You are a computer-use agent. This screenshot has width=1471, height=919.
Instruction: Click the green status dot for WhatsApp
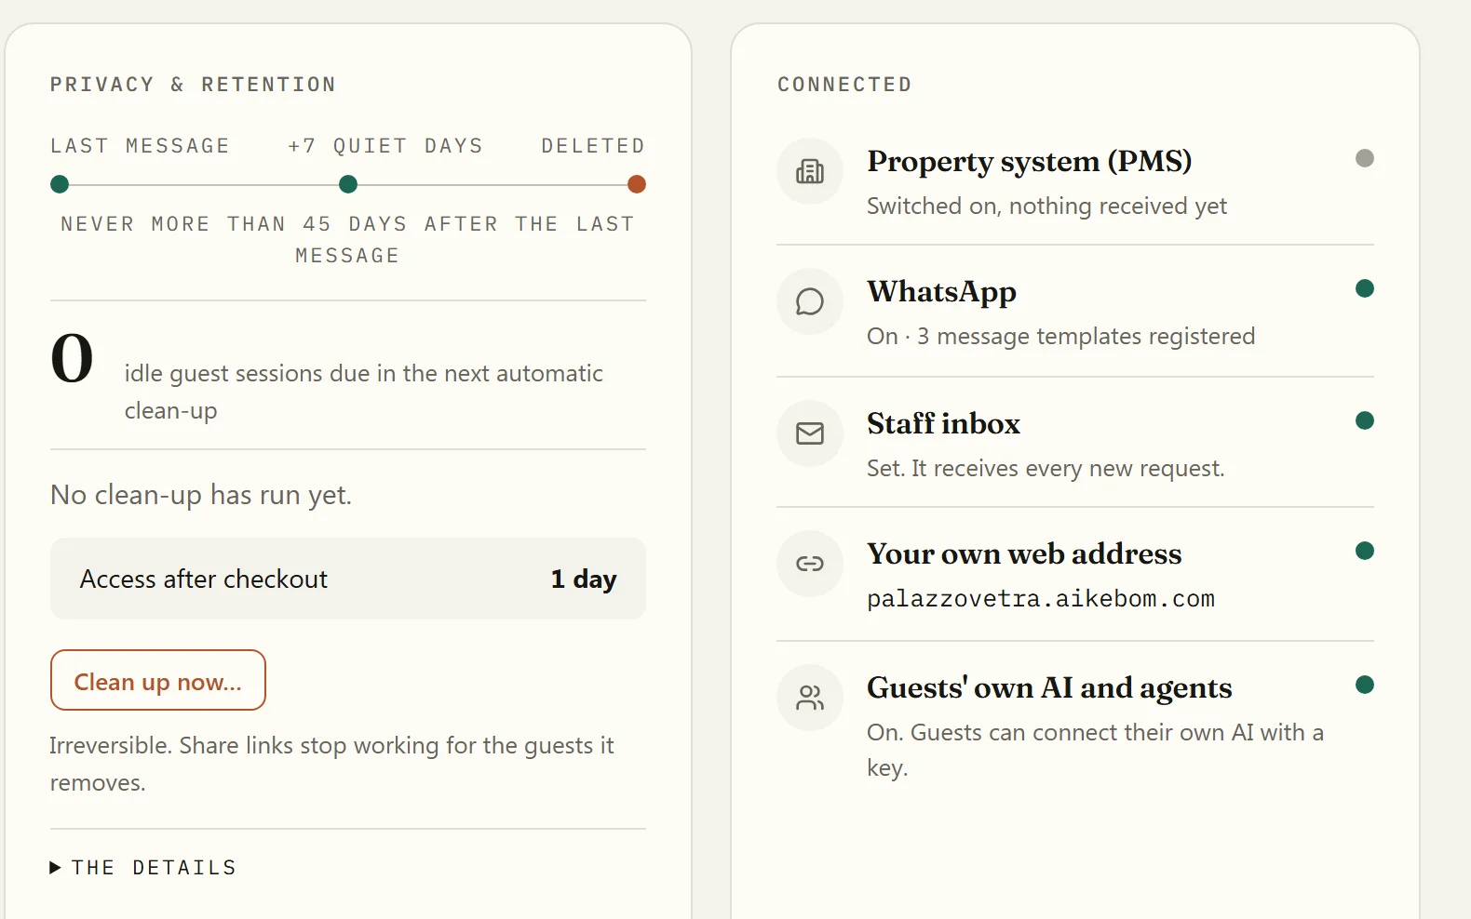[1365, 288]
